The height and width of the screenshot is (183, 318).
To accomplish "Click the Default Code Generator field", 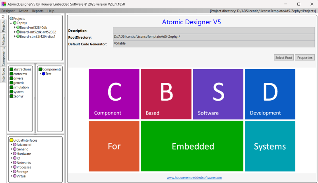I will [x=214, y=44].
